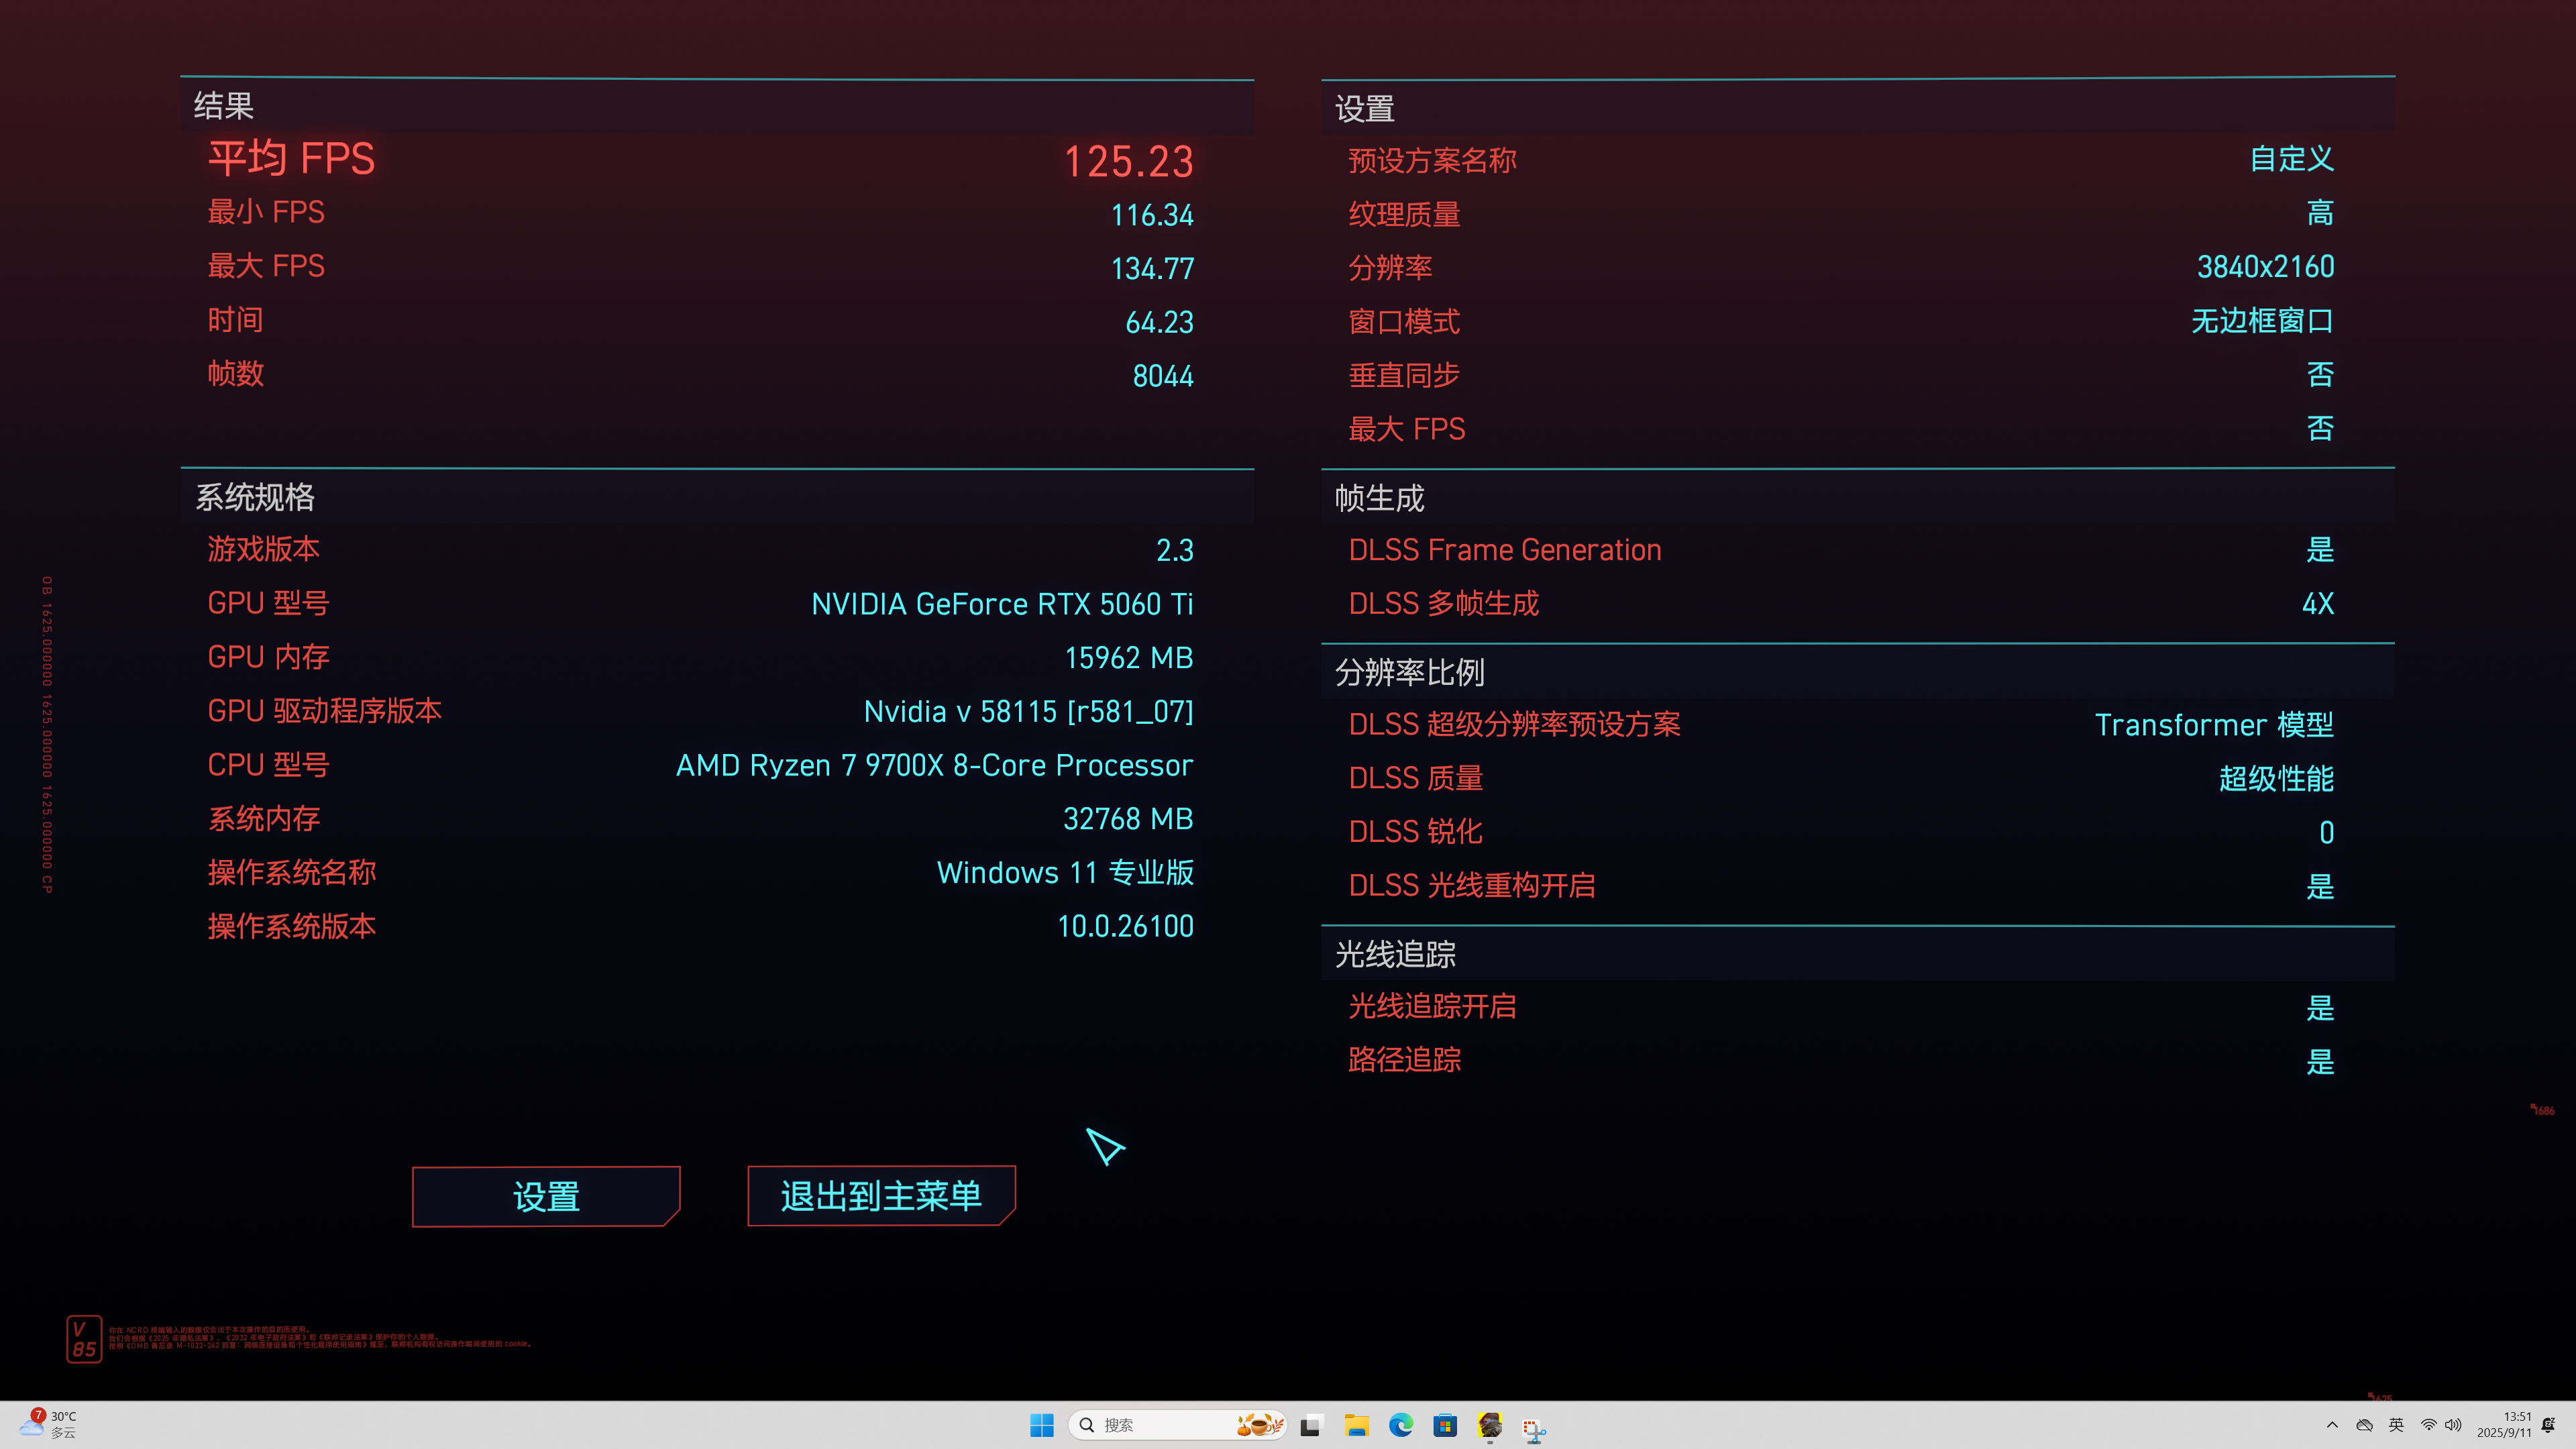
Task: Click the Wi-Fi network tray icon
Action: (2428, 1425)
